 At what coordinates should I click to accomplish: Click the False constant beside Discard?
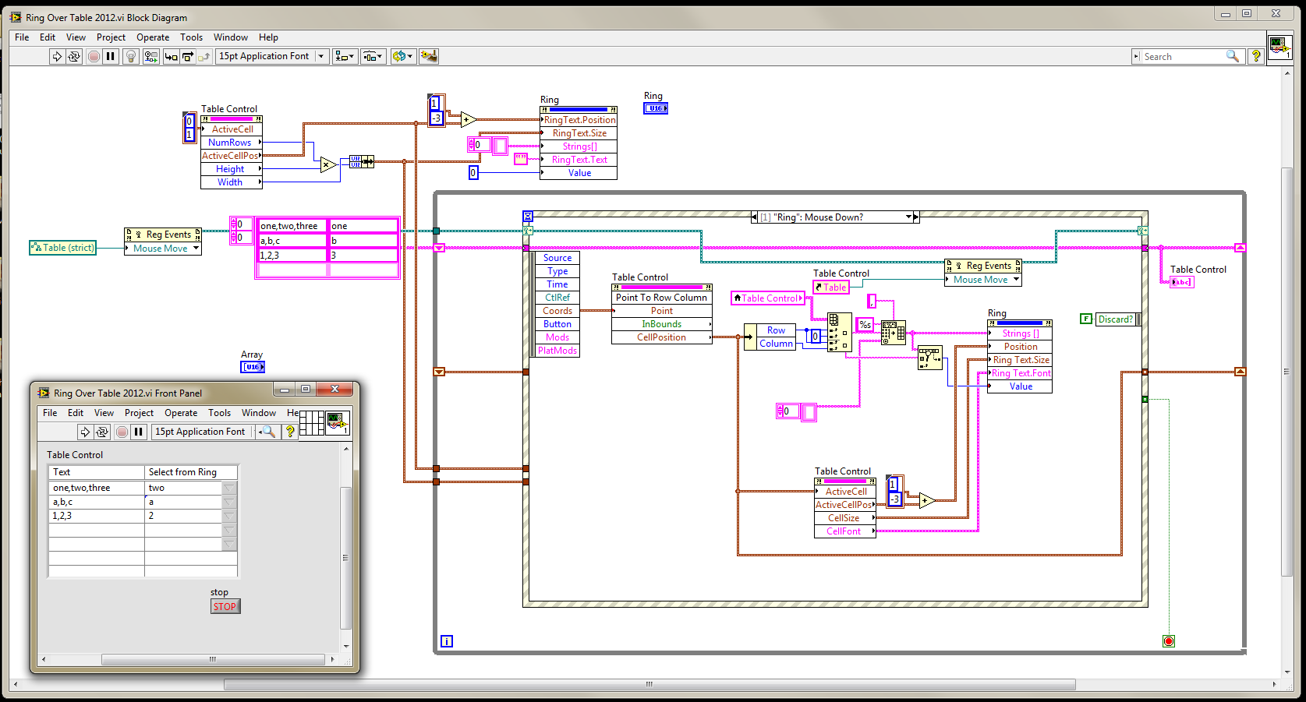coord(1085,319)
